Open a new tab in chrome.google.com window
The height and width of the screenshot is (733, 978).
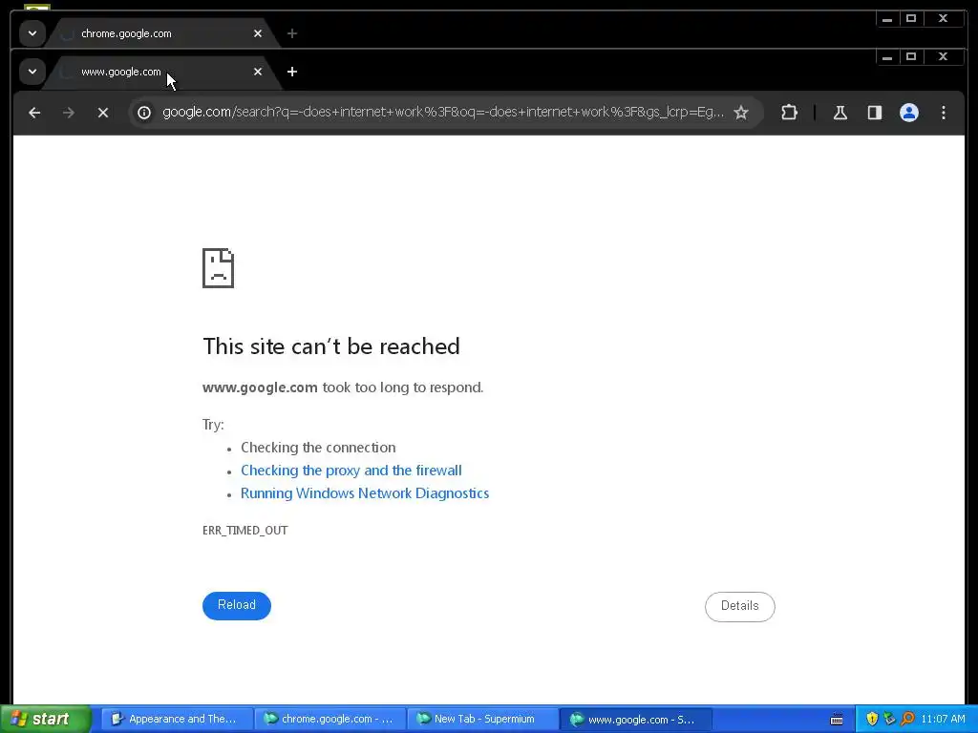pos(292,33)
